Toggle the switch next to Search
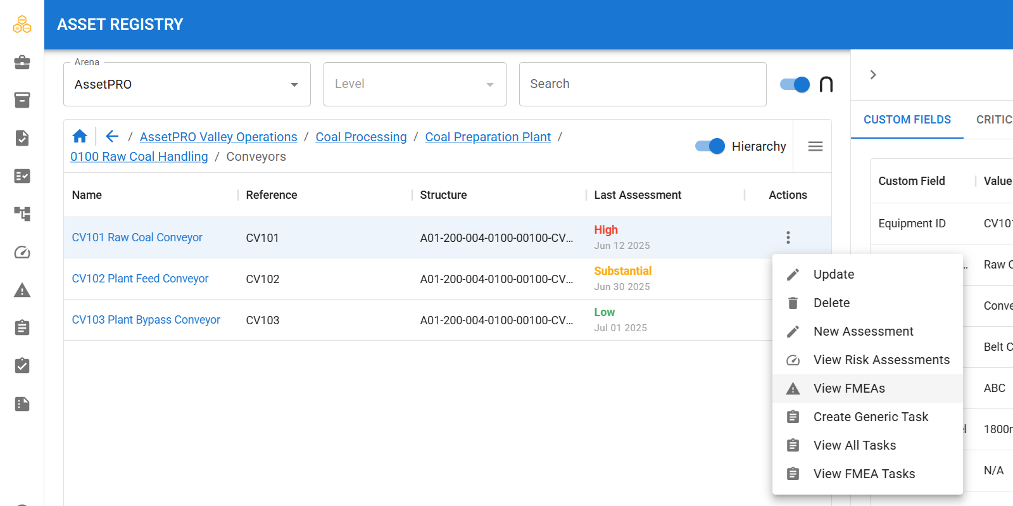The height and width of the screenshot is (506, 1013). point(795,84)
